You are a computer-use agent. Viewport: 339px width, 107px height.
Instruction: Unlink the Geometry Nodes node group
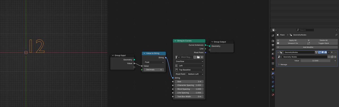[x=335, y=57]
